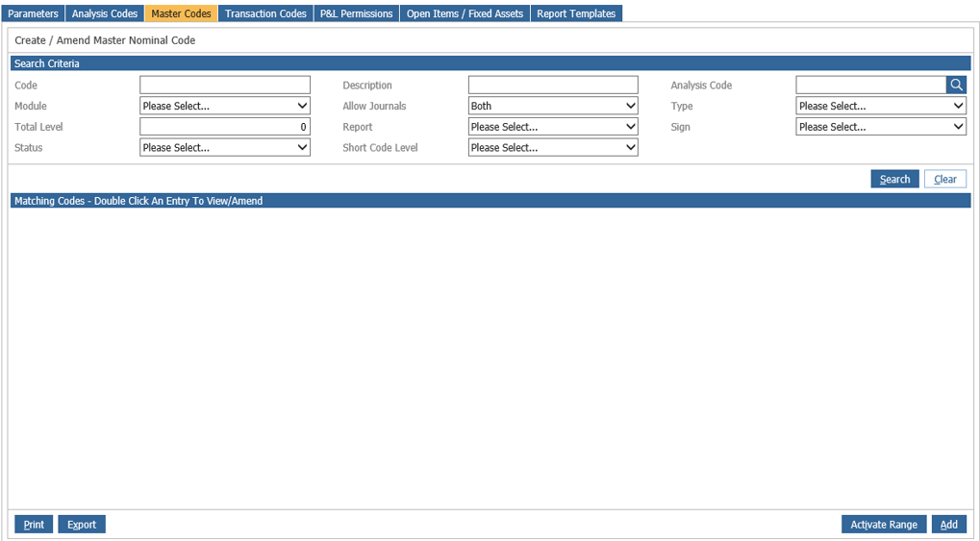Select the Status dropdown

tap(225, 147)
